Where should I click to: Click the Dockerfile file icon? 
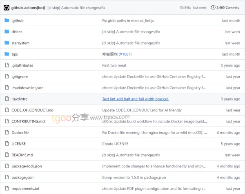[7, 132]
